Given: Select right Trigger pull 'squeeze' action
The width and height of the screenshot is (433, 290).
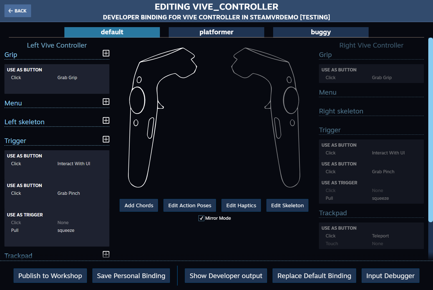Looking at the screenshot, I should (380, 198).
